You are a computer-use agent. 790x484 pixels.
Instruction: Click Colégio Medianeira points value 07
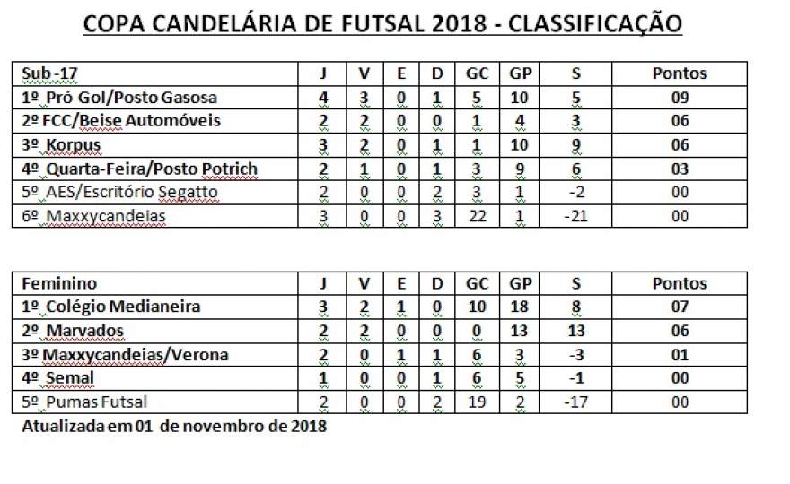(x=680, y=307)
